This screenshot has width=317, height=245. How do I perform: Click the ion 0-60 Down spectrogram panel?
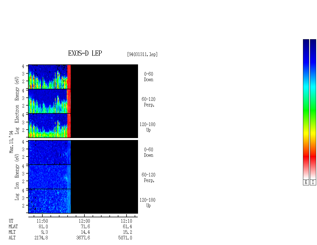(83, 152)
